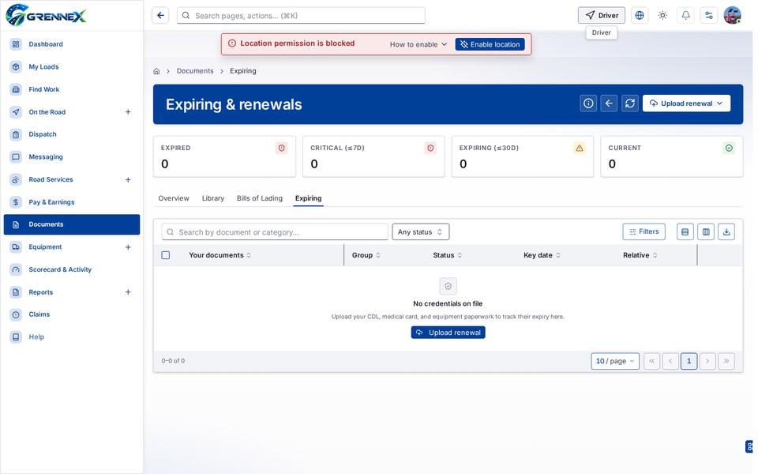The width and height of the screenshot is (758, 474).
Task: Open the settings sliders icon in the top bar
Action: click(709, 16)
